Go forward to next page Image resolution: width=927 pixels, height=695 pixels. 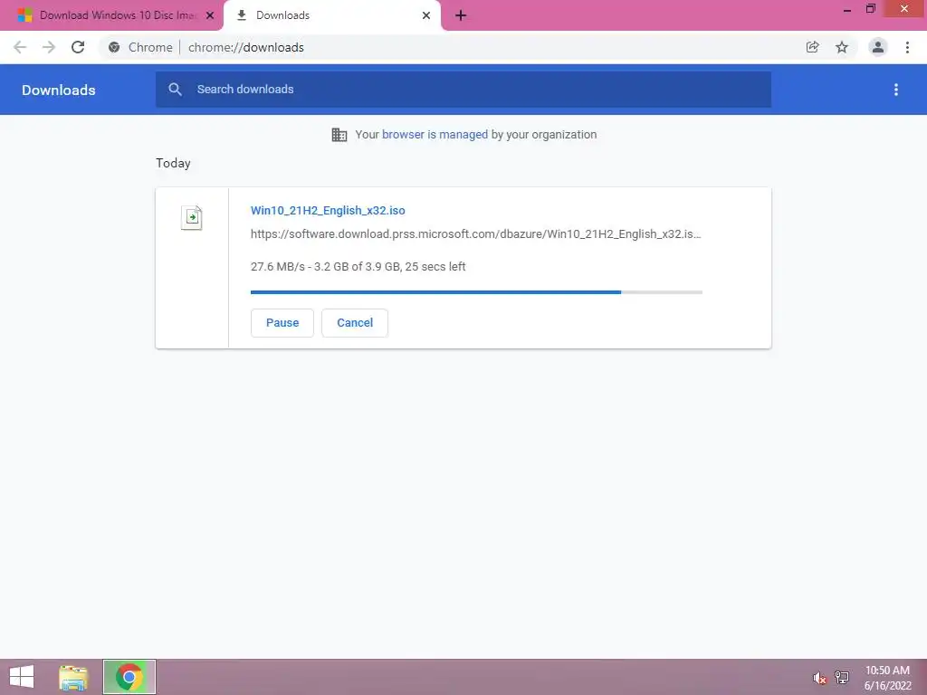click(x=49, y=47)
